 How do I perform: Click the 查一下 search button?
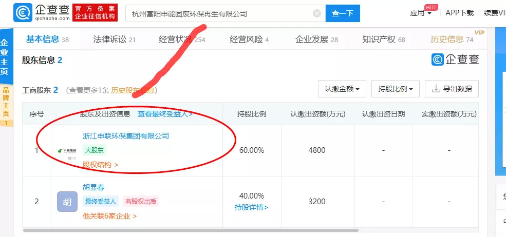343,13
